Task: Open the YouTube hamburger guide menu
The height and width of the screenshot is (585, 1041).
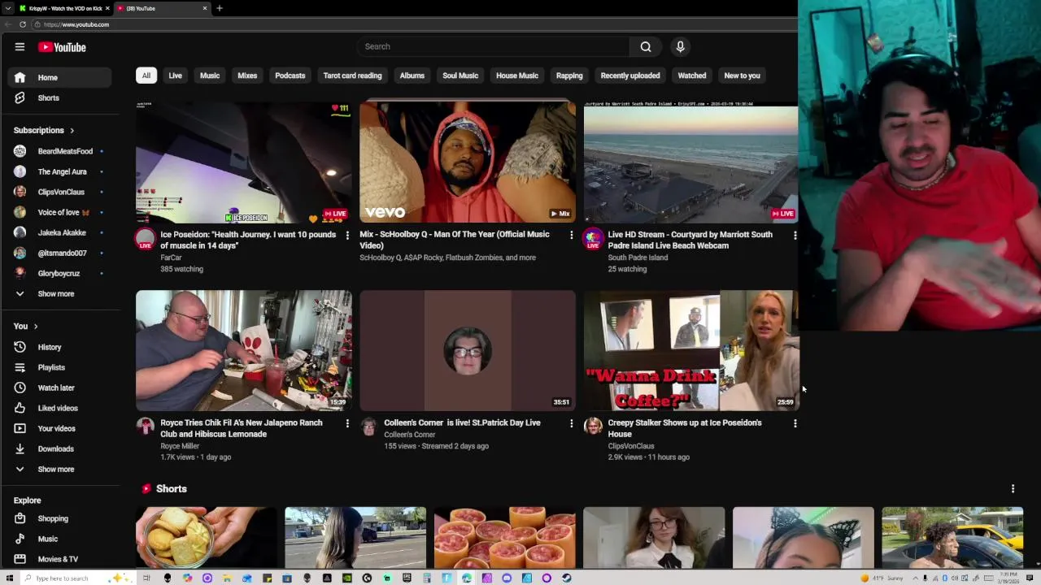Action: click(x=20, y=47)
